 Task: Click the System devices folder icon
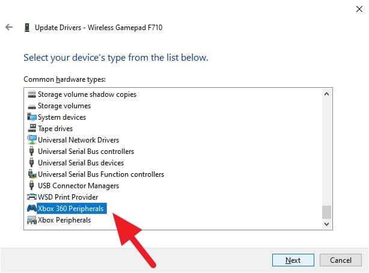[x=32, y=117]
